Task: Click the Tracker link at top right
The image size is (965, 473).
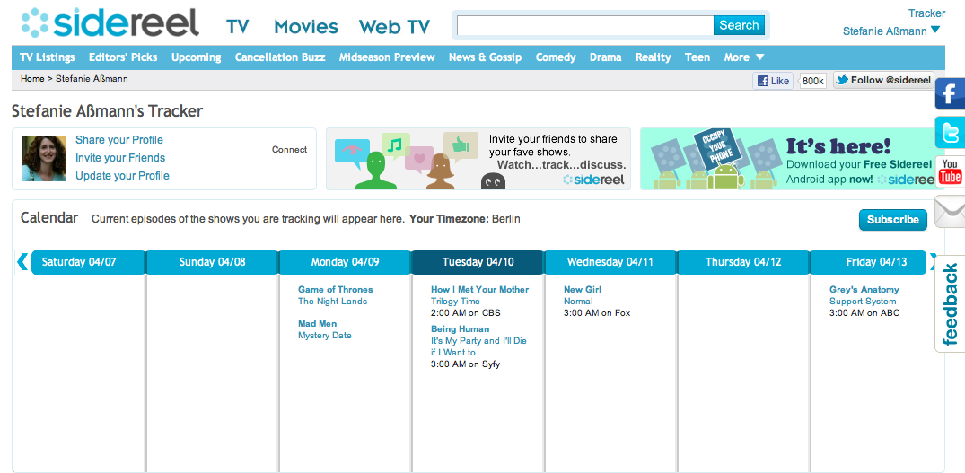Action: point(926,13)
